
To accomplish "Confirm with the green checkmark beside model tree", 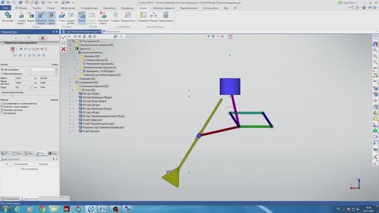I will (63, 37).
